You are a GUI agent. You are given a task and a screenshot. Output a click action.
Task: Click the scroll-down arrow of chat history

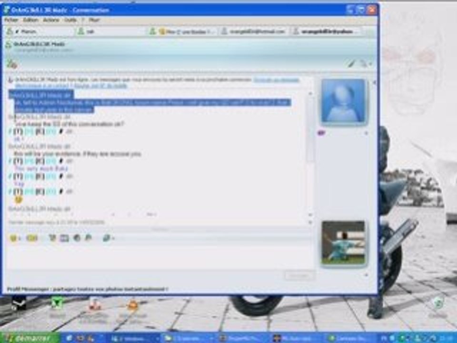pos(310,215)
